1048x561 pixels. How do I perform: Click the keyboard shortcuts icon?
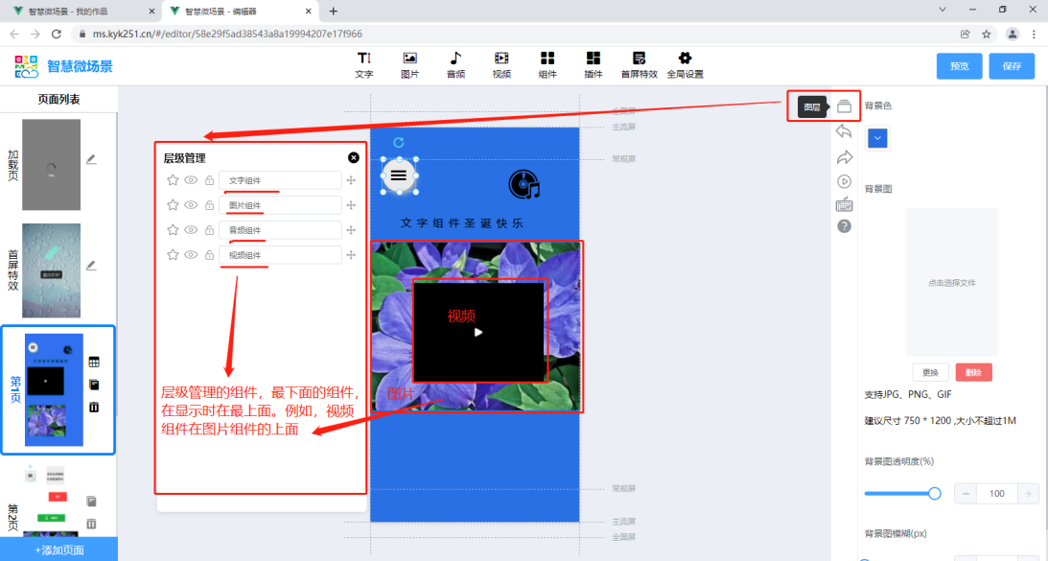pyautogui.click(x=844, y=204)
